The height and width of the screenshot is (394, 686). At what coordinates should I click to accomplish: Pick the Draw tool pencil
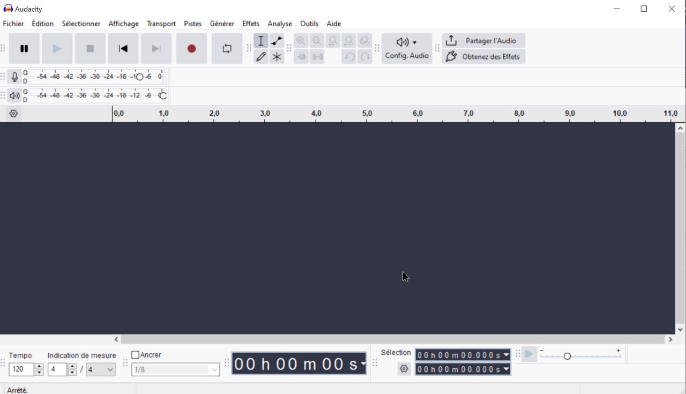261,56
